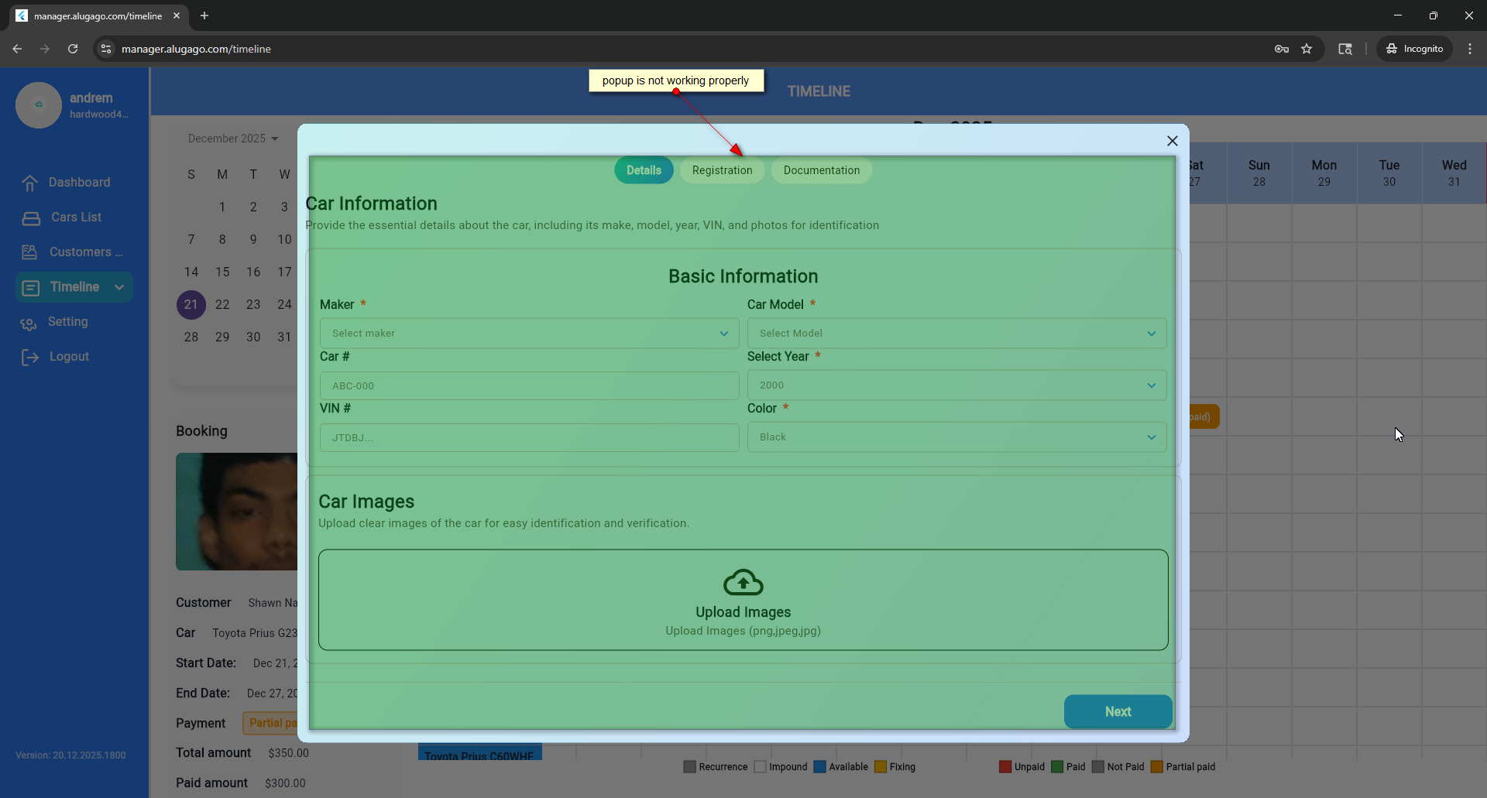Open the Car Model dropdown
Viewport: 1487px width, 798px height.
point(956,334)
